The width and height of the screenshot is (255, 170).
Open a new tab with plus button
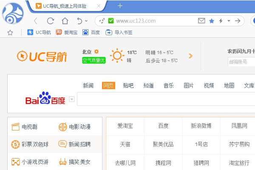[x=120, y=6]
